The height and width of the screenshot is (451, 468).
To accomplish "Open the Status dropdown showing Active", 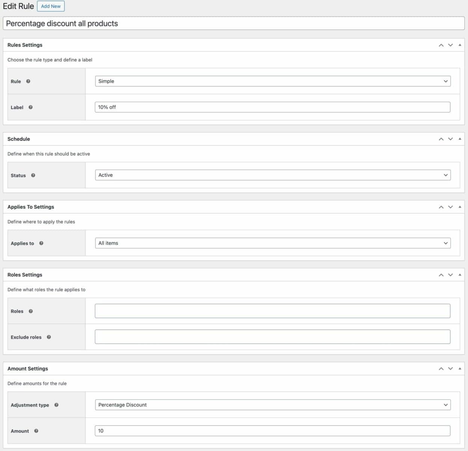I will (x=273, y=175).
